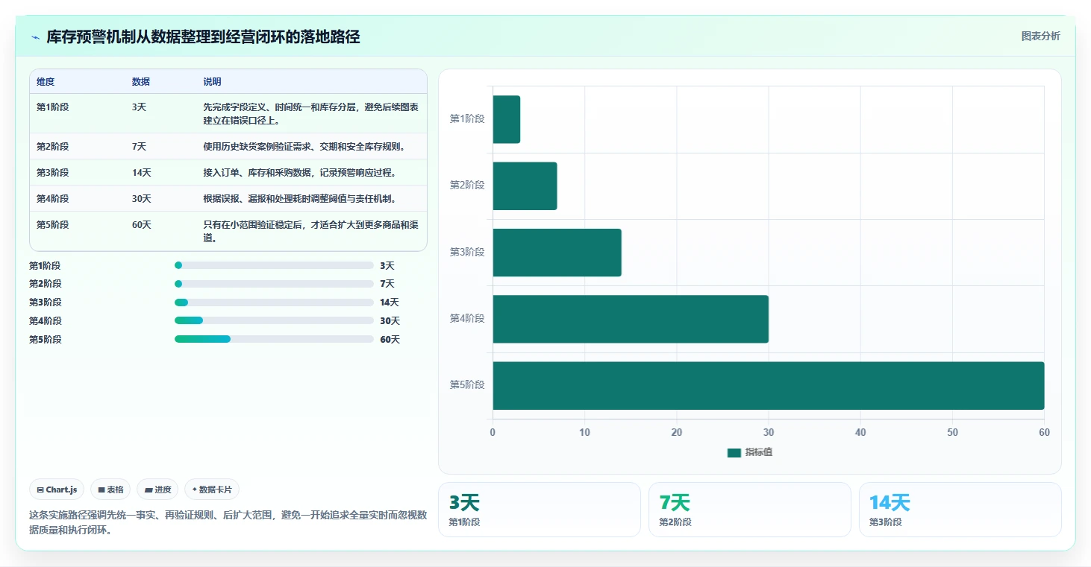Click the 第5阶段 label in progress list

click(46, 340)
